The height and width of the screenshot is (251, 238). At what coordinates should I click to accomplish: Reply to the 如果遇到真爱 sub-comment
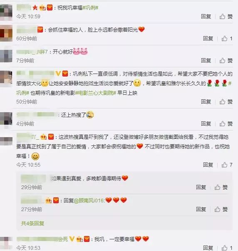coord(201,187)
